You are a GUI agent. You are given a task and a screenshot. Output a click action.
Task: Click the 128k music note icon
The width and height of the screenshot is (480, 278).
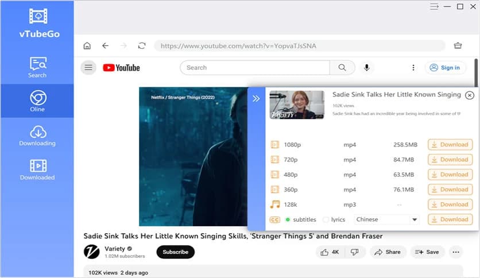275,204
